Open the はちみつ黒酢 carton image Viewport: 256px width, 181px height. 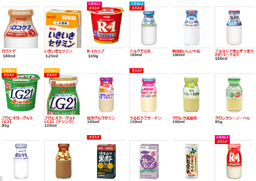coord(106,161)
